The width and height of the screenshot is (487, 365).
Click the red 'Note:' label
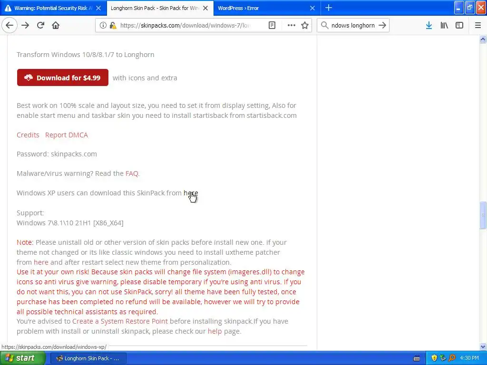[25, 242]
